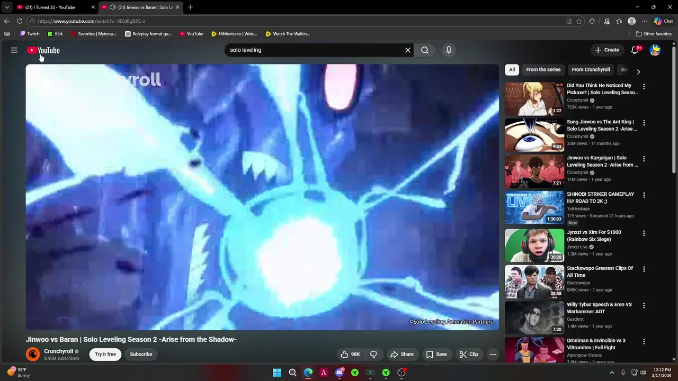Select From the series chip
Screen dimensions: 678x381
point(543,69)
